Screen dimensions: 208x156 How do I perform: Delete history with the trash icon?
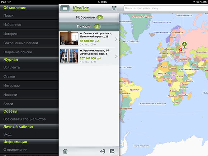[65, 151]
